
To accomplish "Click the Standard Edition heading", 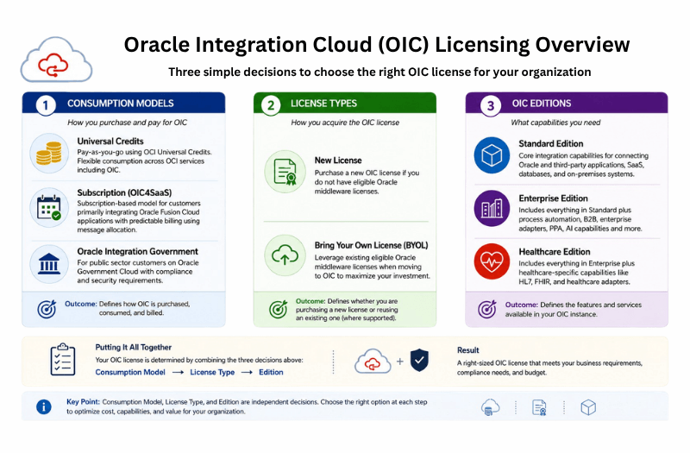I will click(551, 143).
